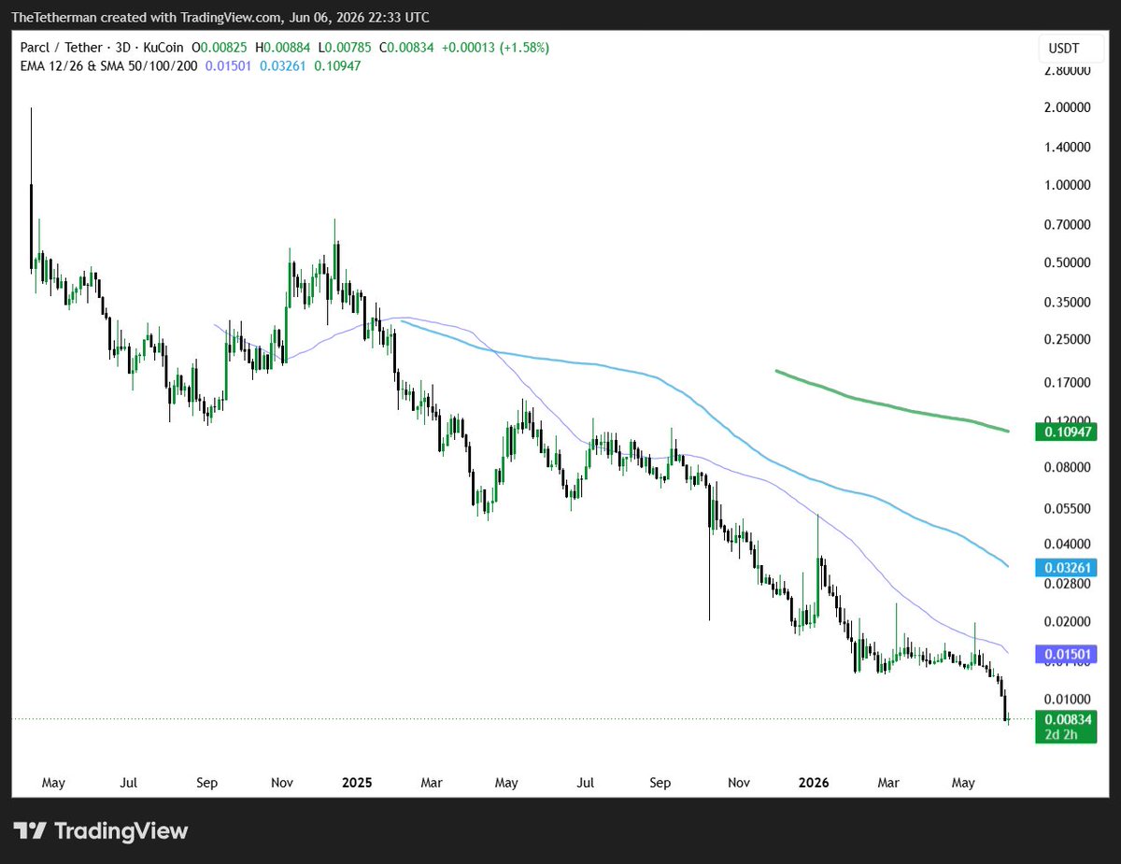Click low value L0.00785 in the legend
This screenshot has width=1121, height=864.
[345, 47]
